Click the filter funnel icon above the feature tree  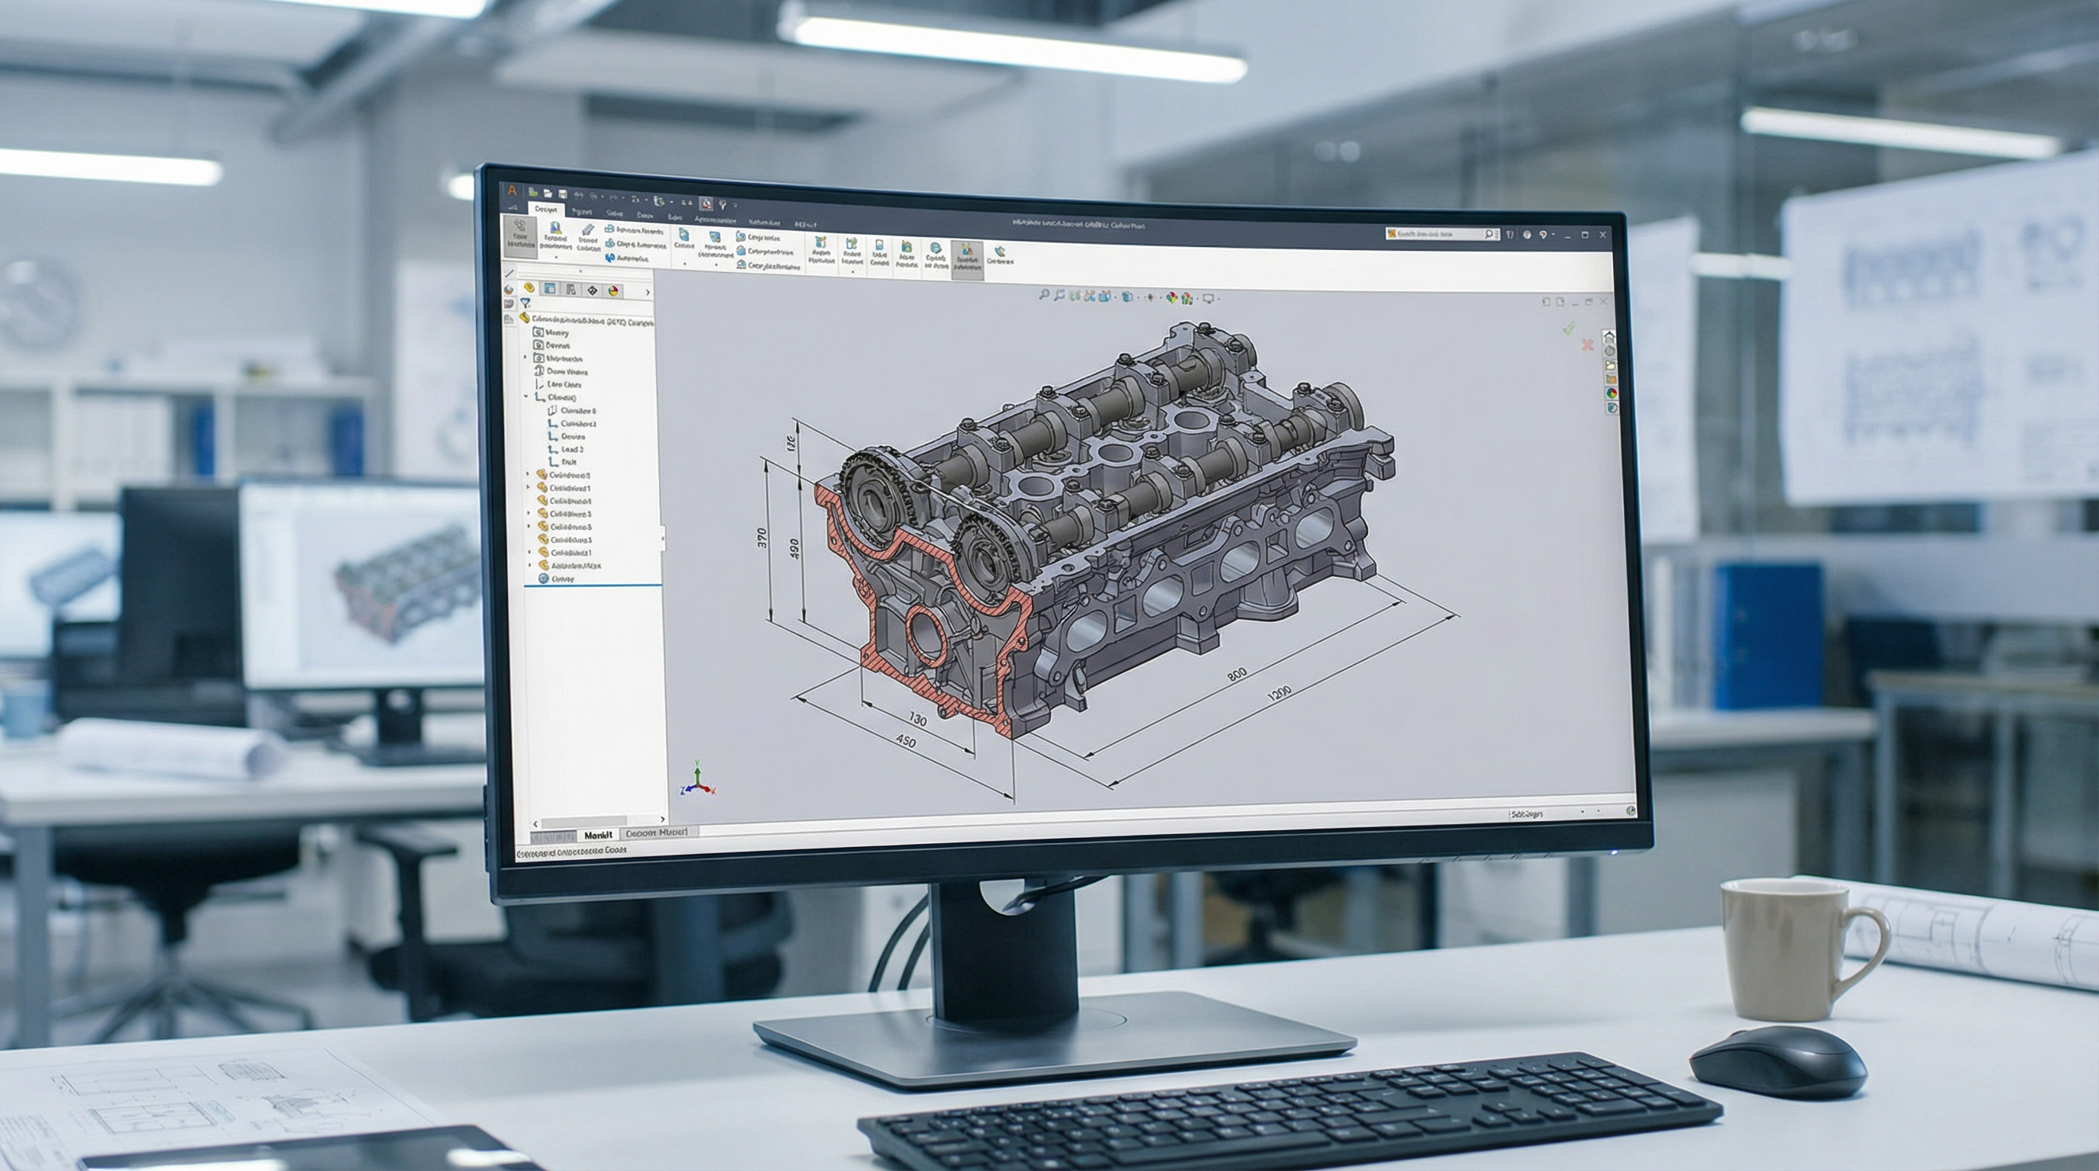(x=526, y=303)
